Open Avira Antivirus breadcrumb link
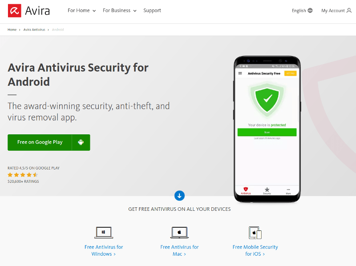Viewport: 356px width, 266px height. point(35,30)
